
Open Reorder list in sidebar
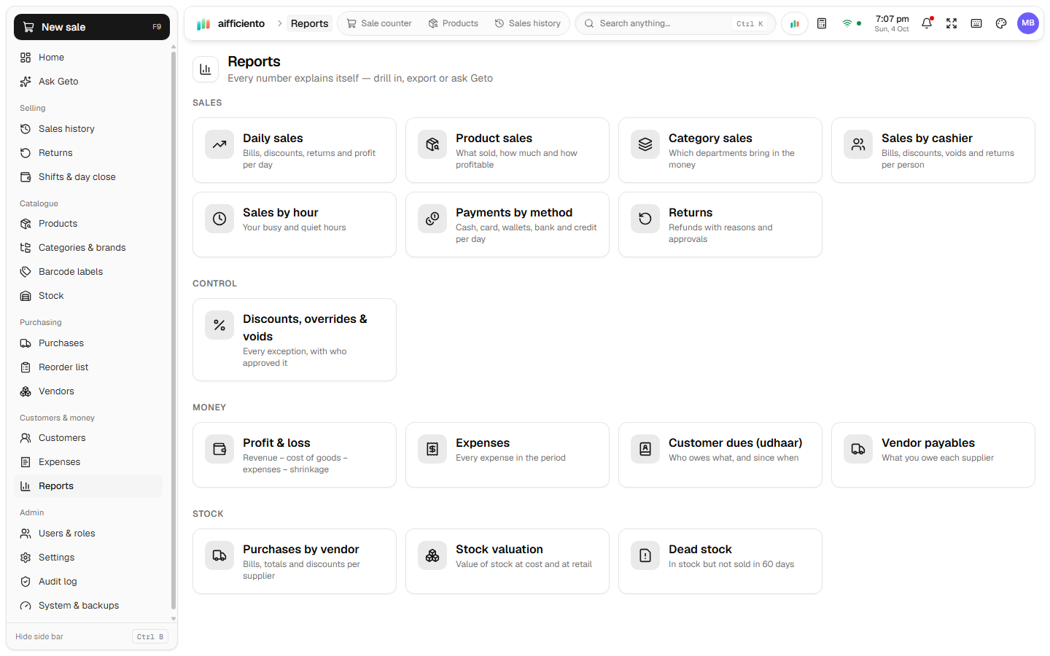pos(88,367)
